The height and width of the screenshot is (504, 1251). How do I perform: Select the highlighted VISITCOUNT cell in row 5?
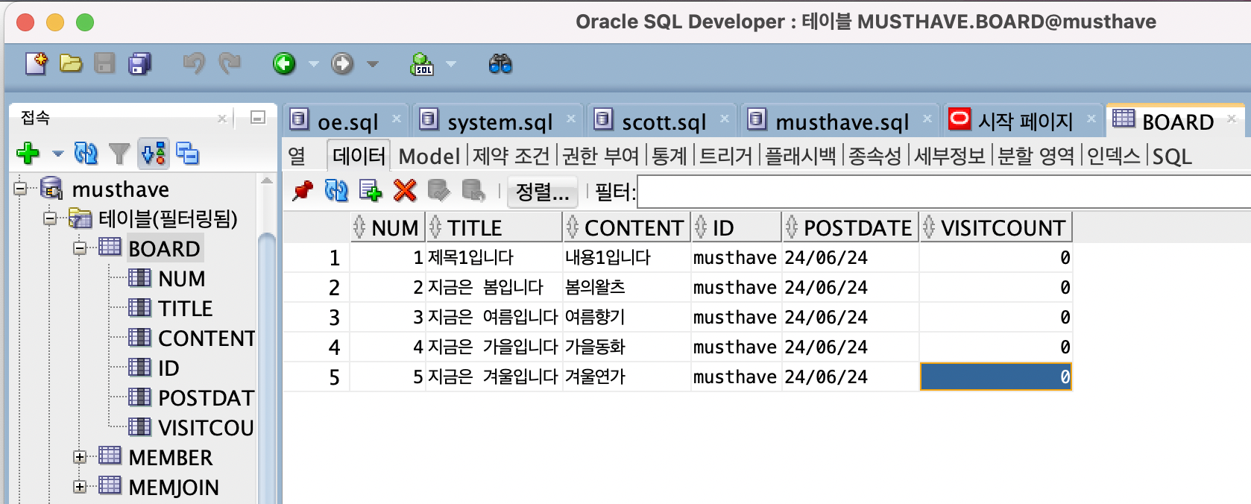coord(995,377)
